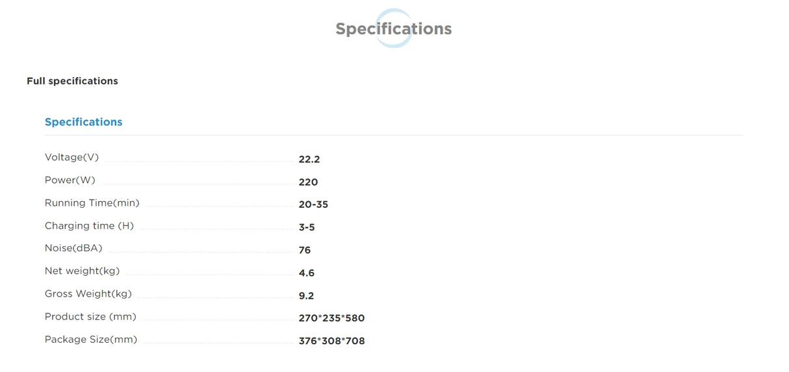The height and width of the screenshot is (372, 789).
Task: Select the 4.6 net weight value
Action: pyautogui.click(x=307, y=273)
